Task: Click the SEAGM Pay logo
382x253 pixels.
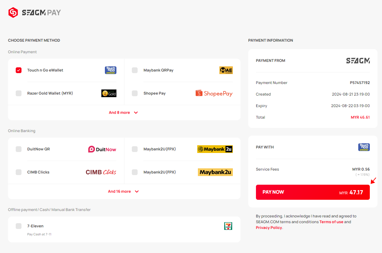Action: click(x=34, y=13)
